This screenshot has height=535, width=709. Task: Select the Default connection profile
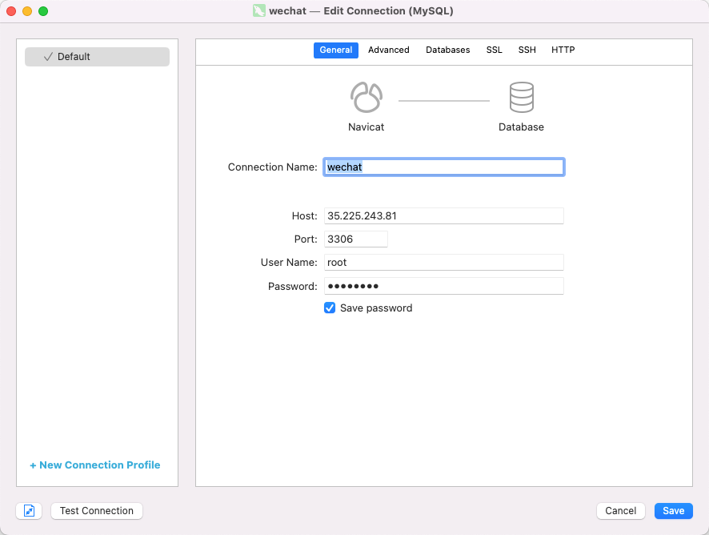click(x=97, y=57)
